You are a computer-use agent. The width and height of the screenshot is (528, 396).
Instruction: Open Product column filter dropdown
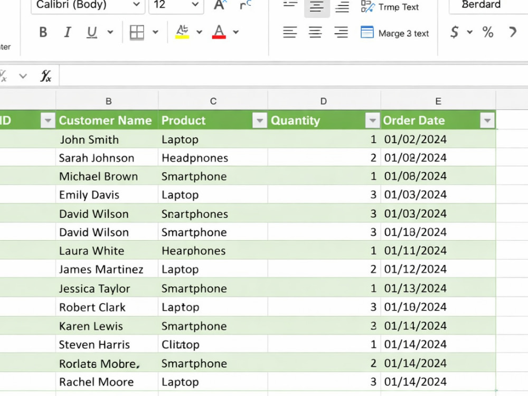tap(260, 120)
